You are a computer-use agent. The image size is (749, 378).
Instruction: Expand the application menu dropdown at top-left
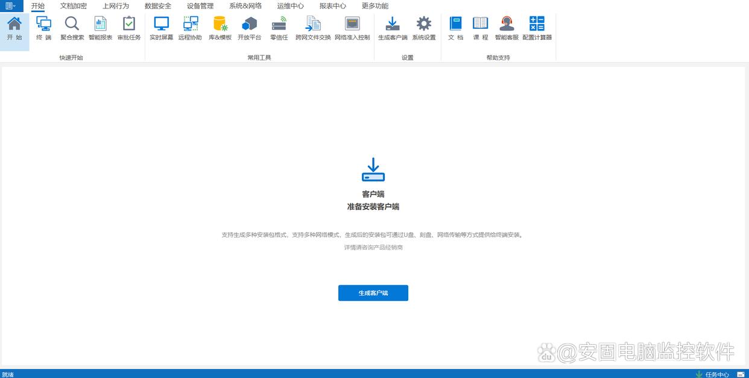coord(11,6)
